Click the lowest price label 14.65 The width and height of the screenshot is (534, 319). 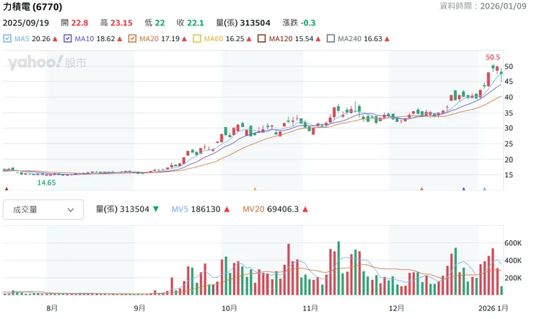click(x=46, y=183)
